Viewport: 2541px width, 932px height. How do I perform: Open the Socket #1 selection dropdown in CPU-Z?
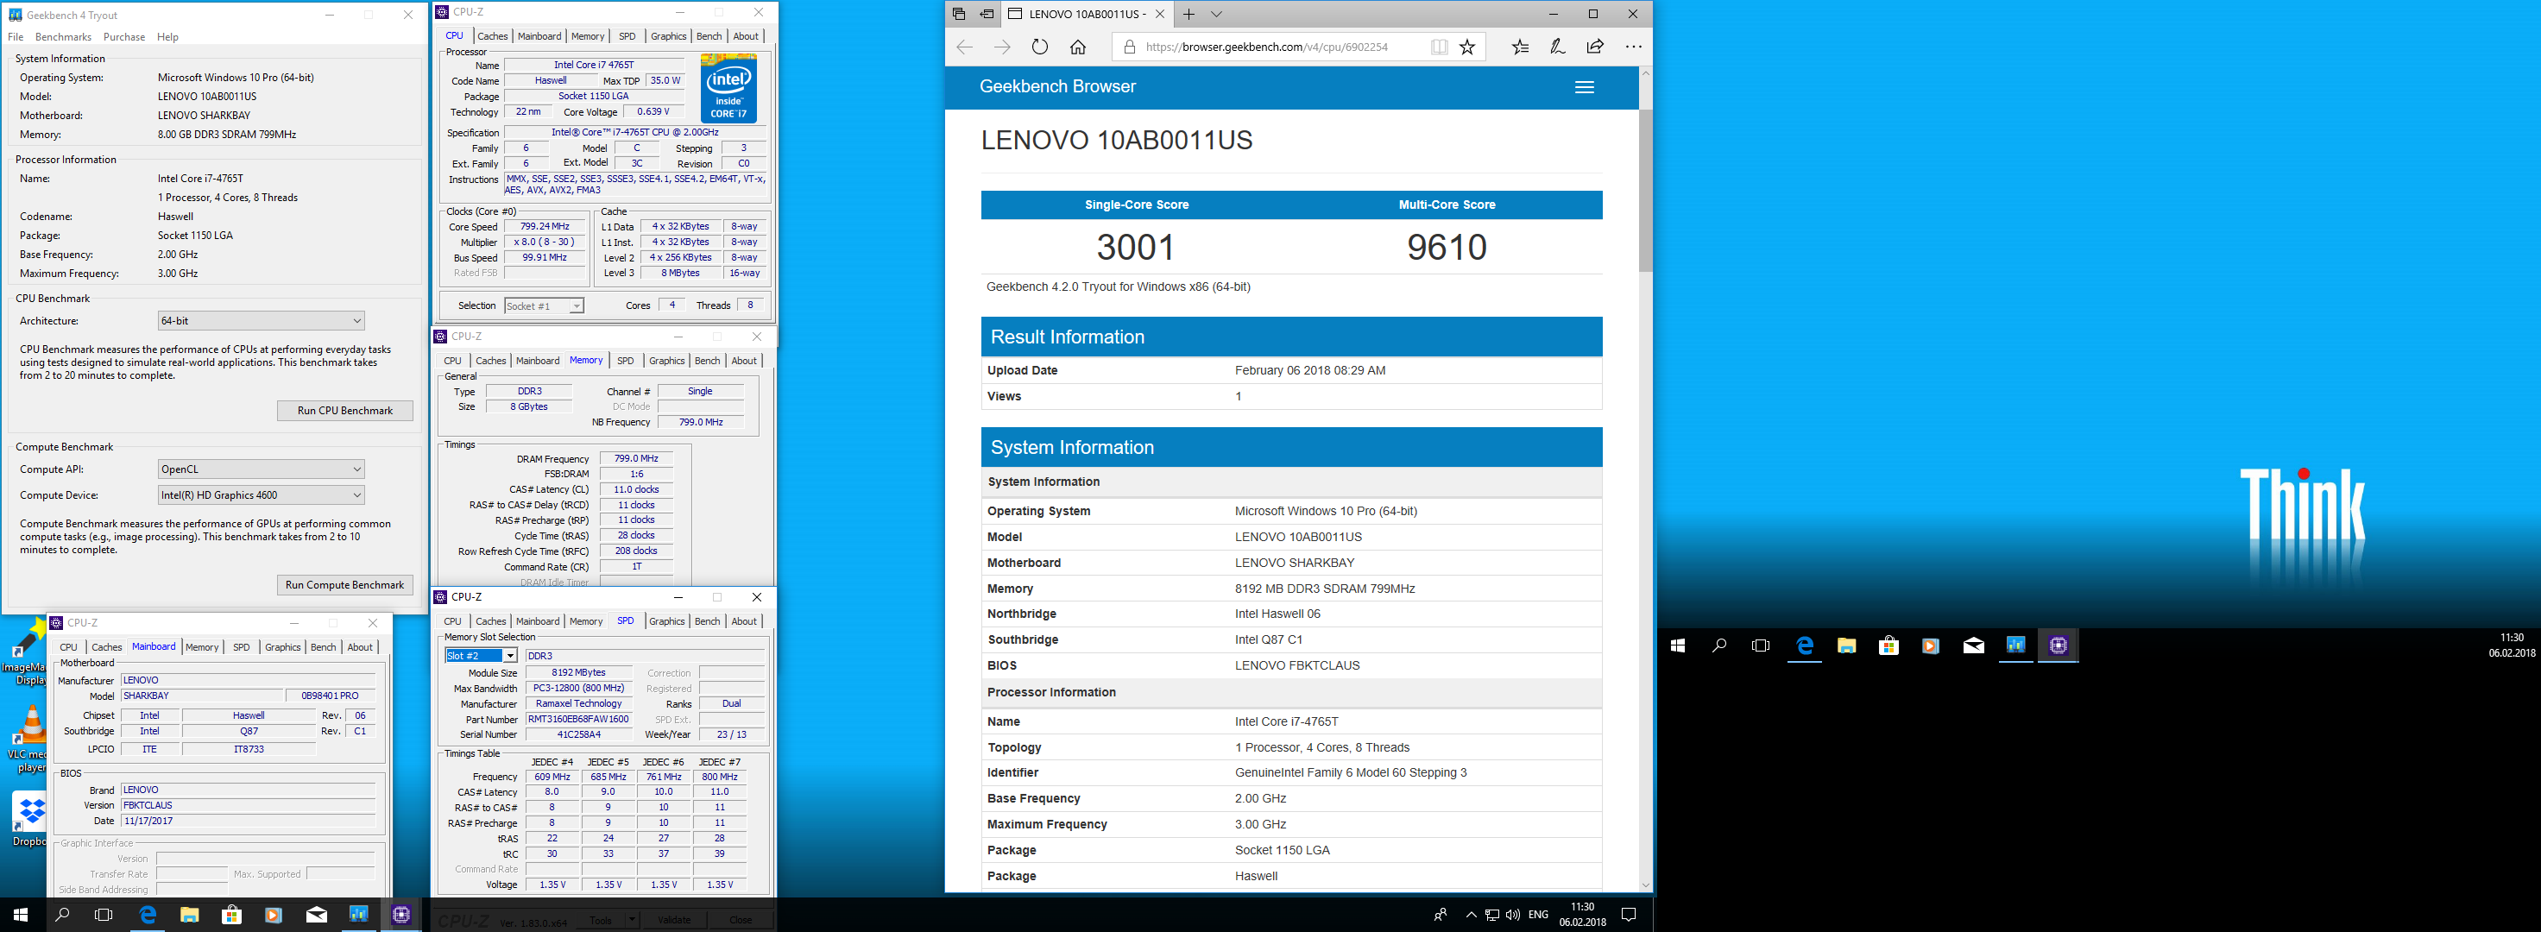pos(544,305)
